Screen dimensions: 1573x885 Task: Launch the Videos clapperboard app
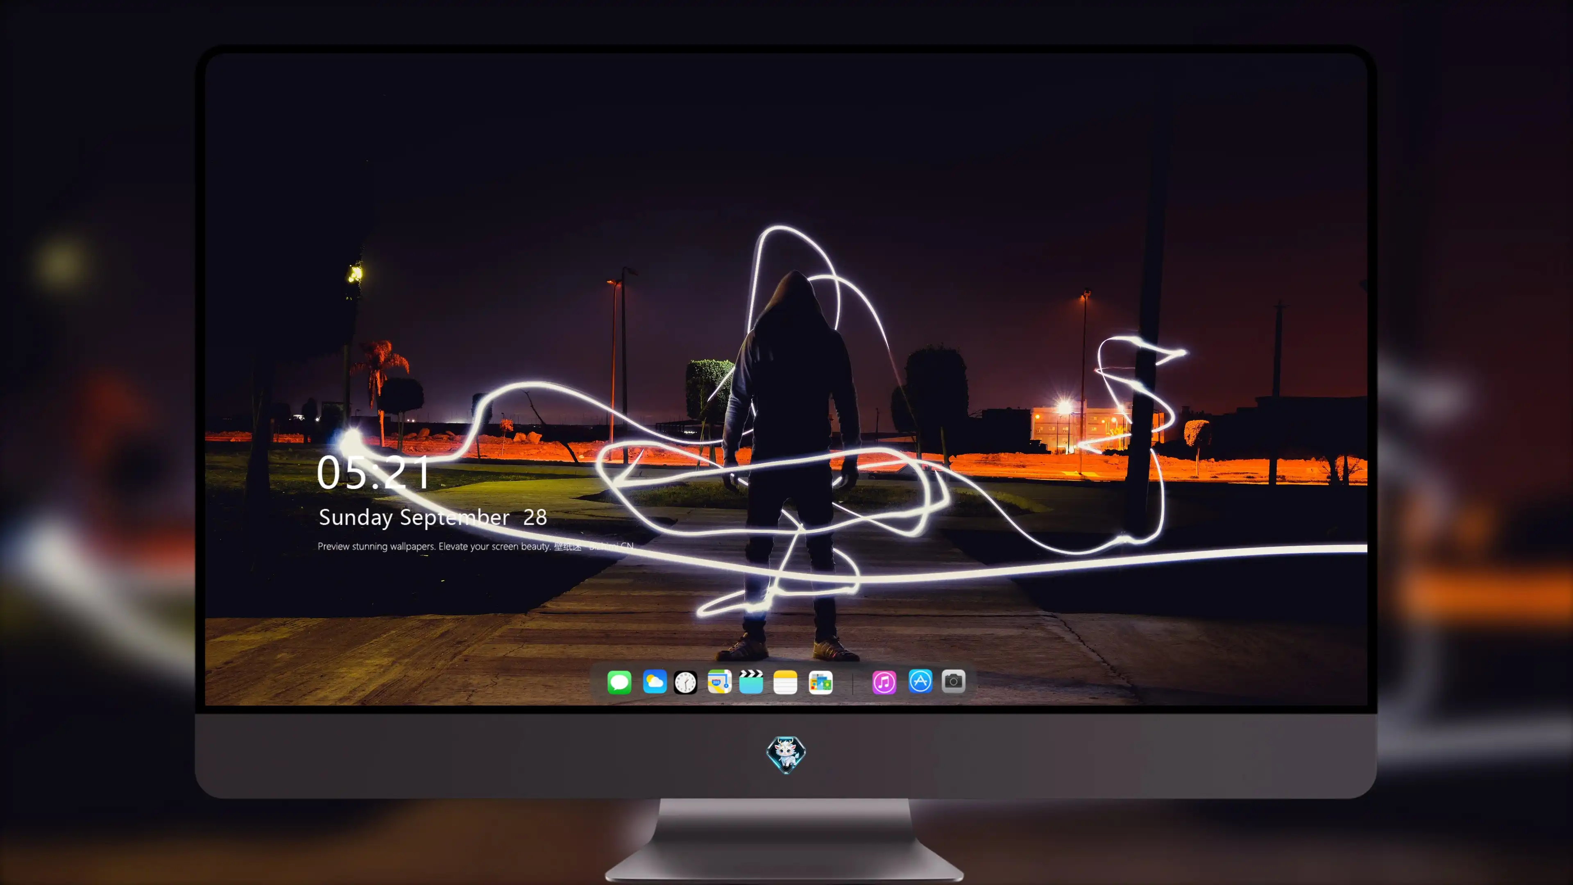pos(751,682)
